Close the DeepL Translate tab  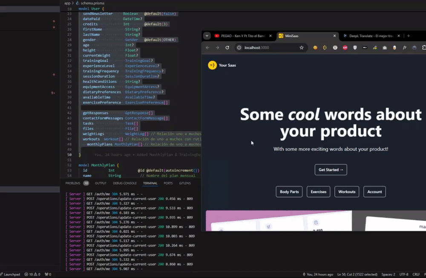(x=399, y=36)
